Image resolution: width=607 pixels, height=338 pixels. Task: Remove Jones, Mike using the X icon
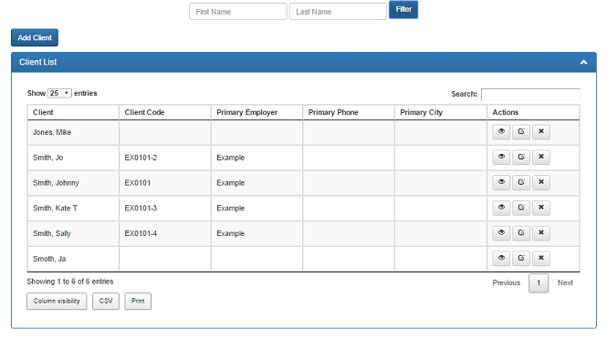pyautogui.click(x=541, y=132)
